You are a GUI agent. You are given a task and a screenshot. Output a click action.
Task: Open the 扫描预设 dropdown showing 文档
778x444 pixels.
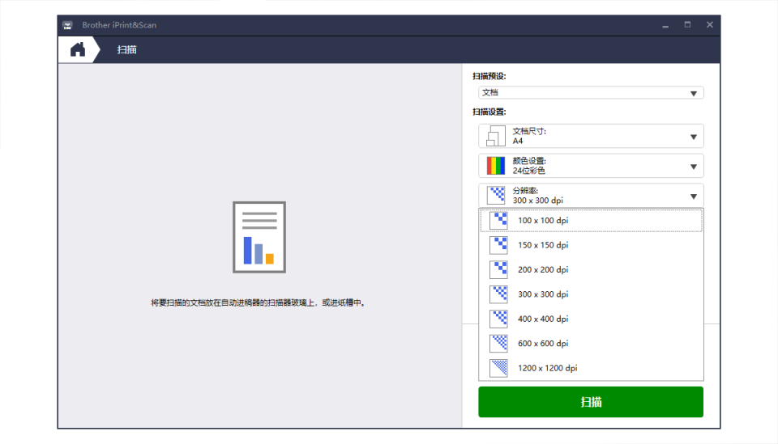pyautogui.click(x=591, y=93)
